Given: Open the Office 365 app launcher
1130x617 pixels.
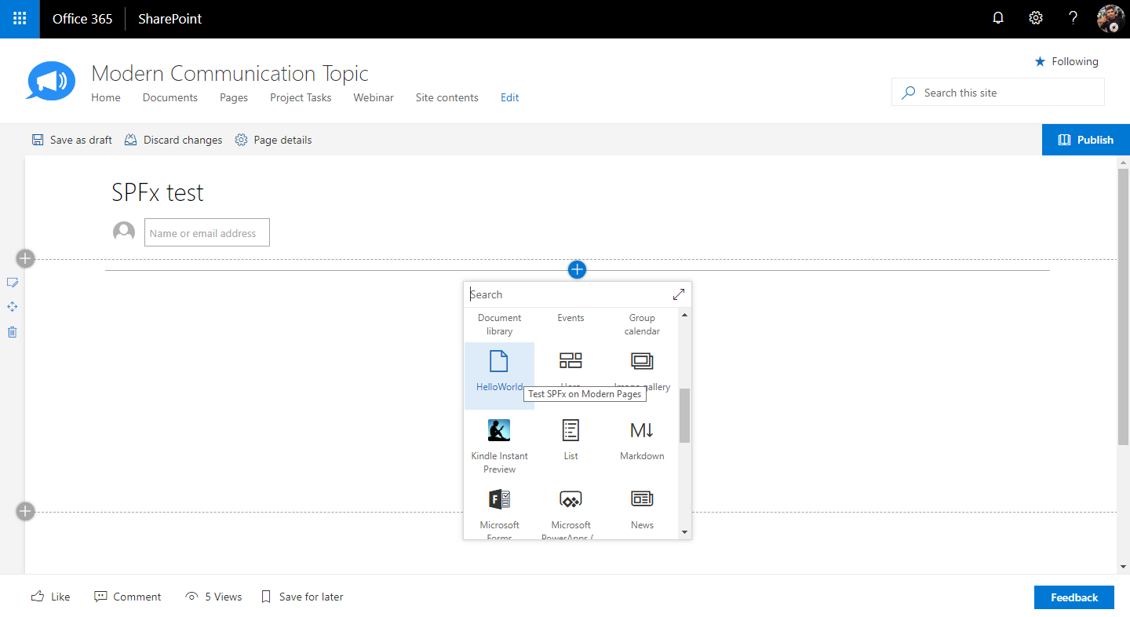Looking at the screenshot, I should (x=20, y=19).
